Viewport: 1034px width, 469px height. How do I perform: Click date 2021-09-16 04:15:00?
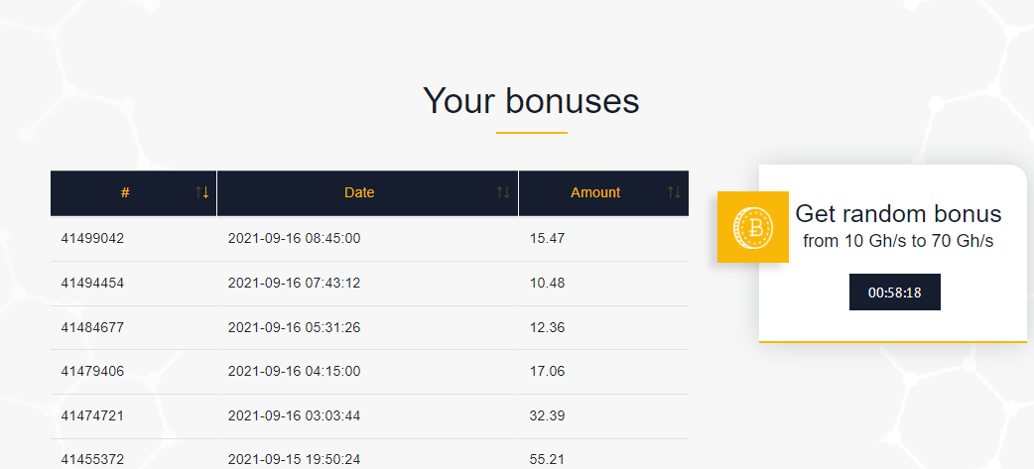tap(294, 372)
